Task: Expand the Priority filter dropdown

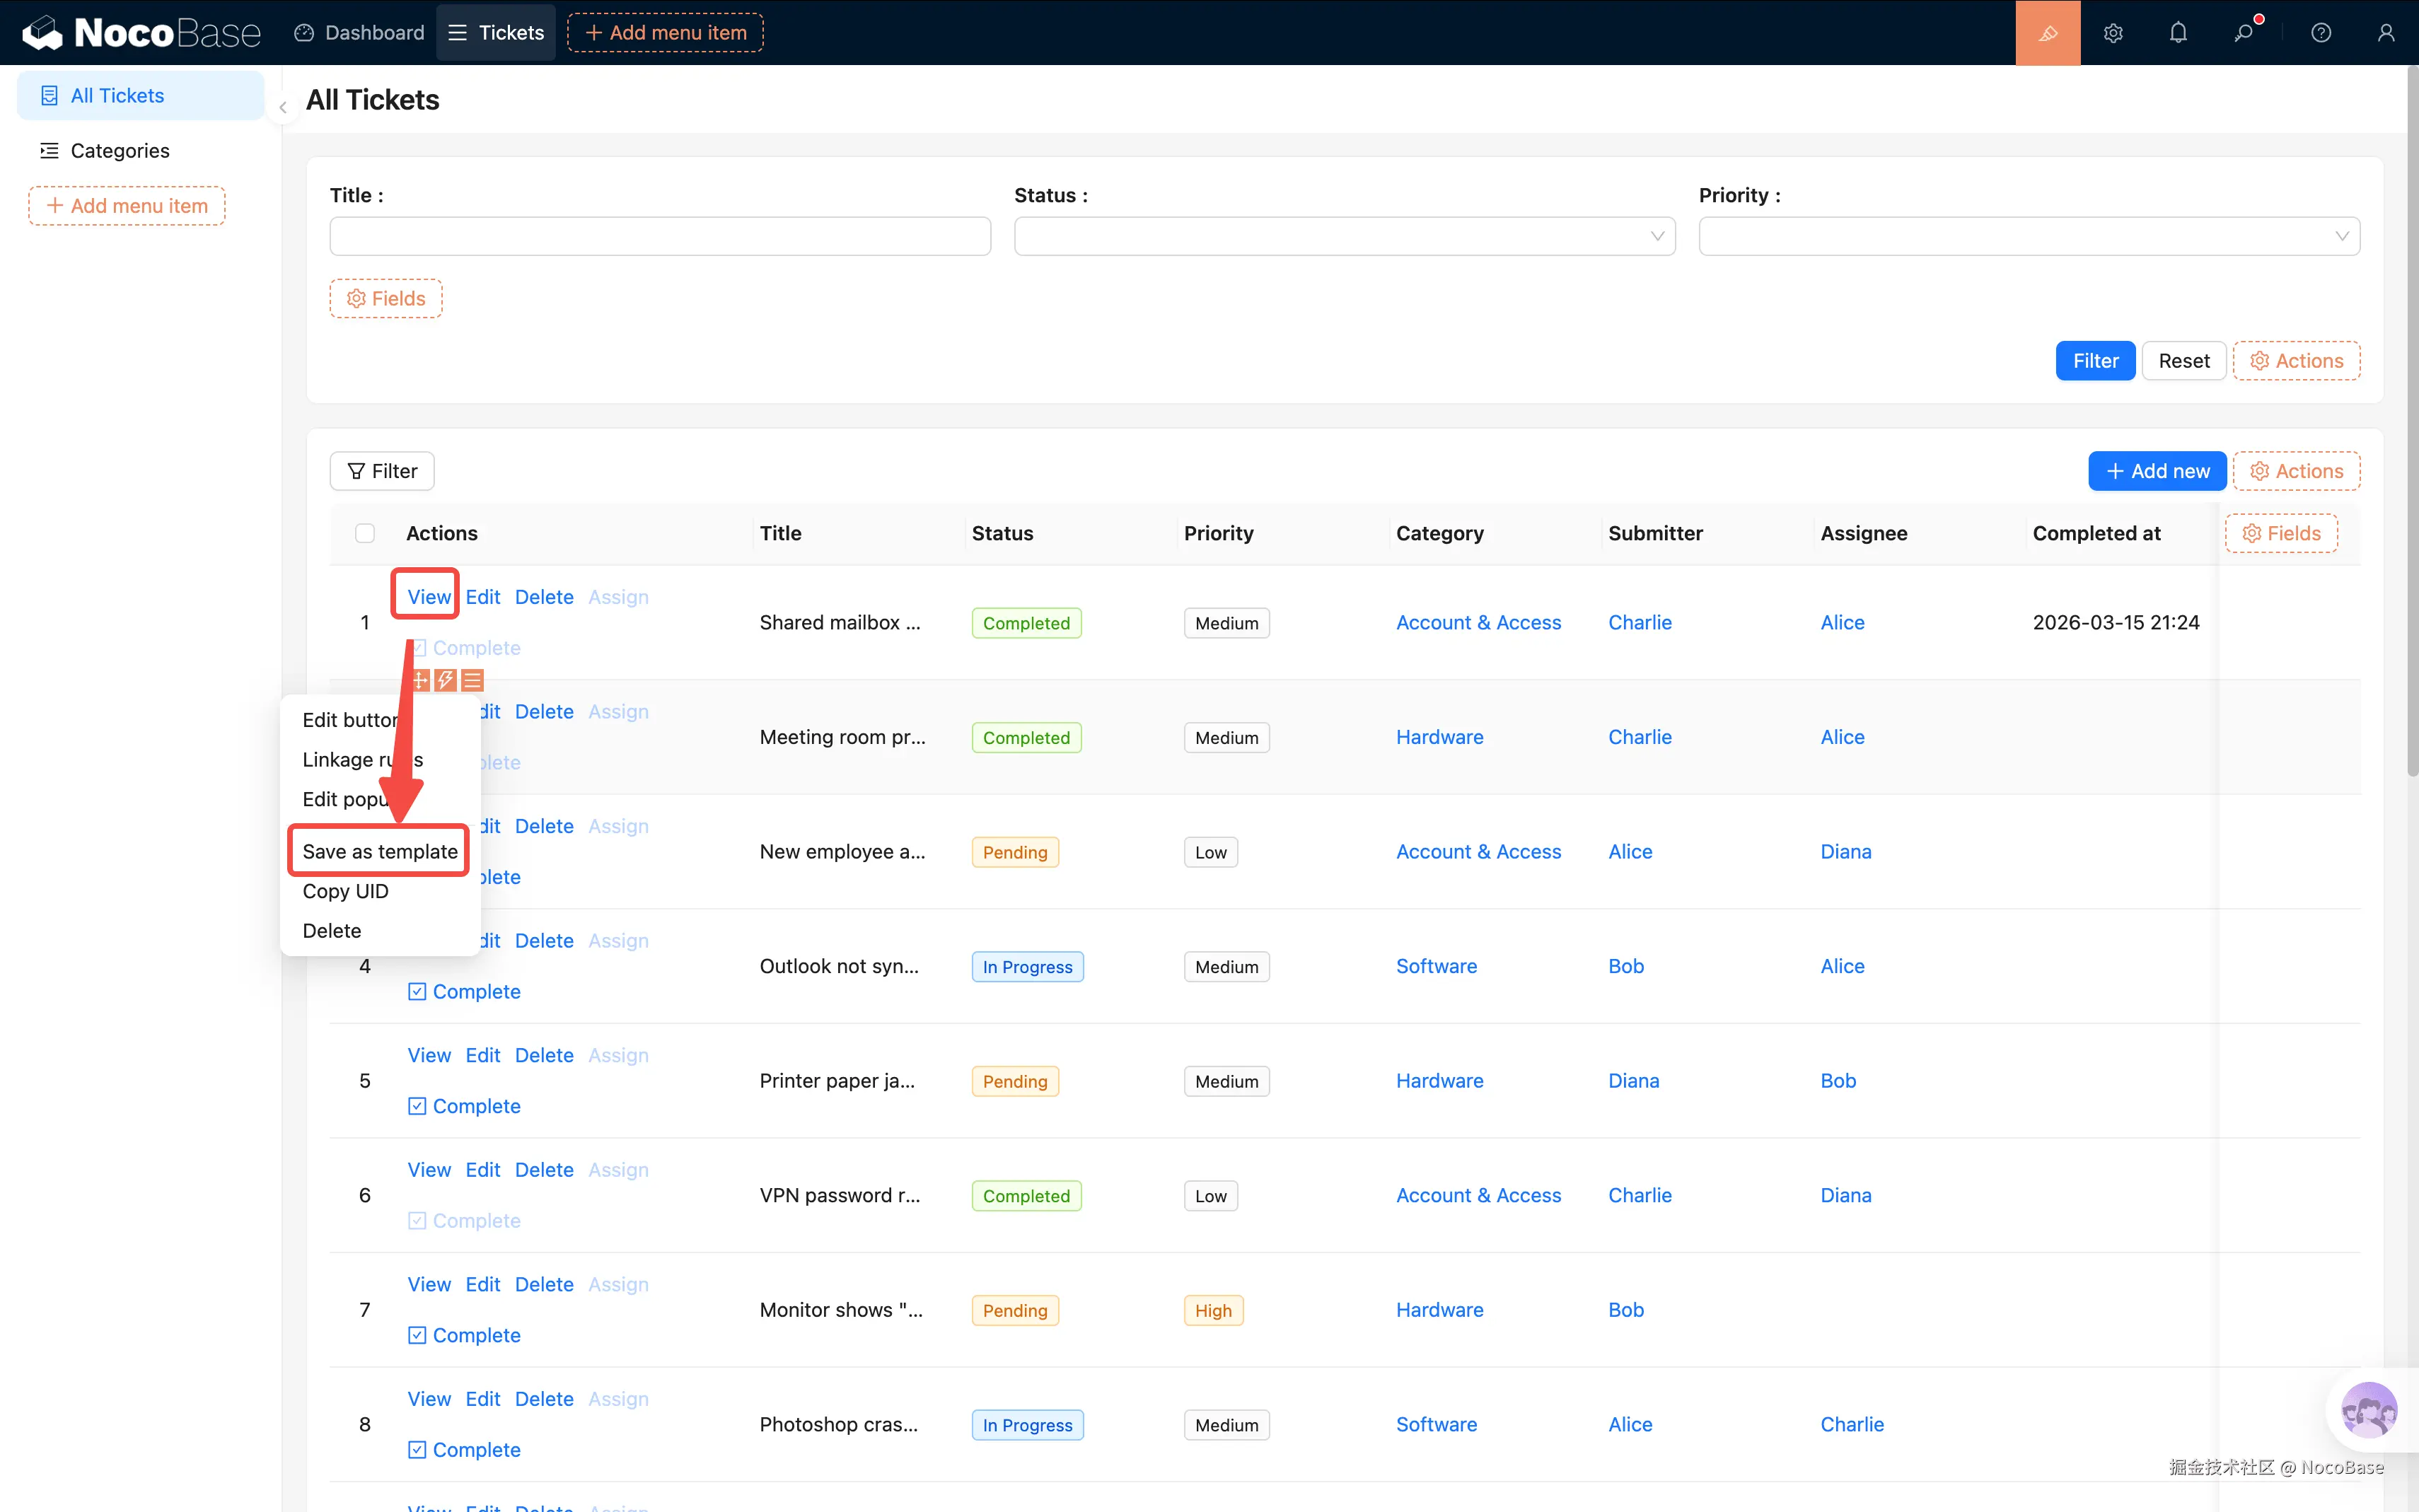Action: pyautogui.click(x=2028, y=236)
